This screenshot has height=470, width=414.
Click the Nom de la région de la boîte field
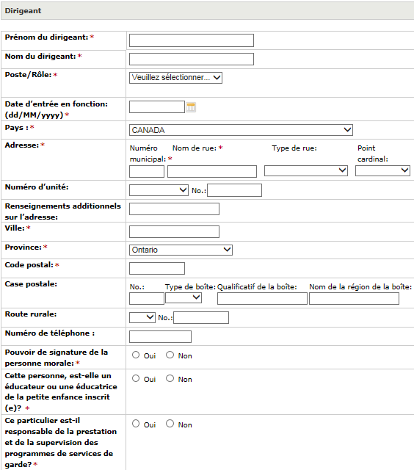pos(354,299)
